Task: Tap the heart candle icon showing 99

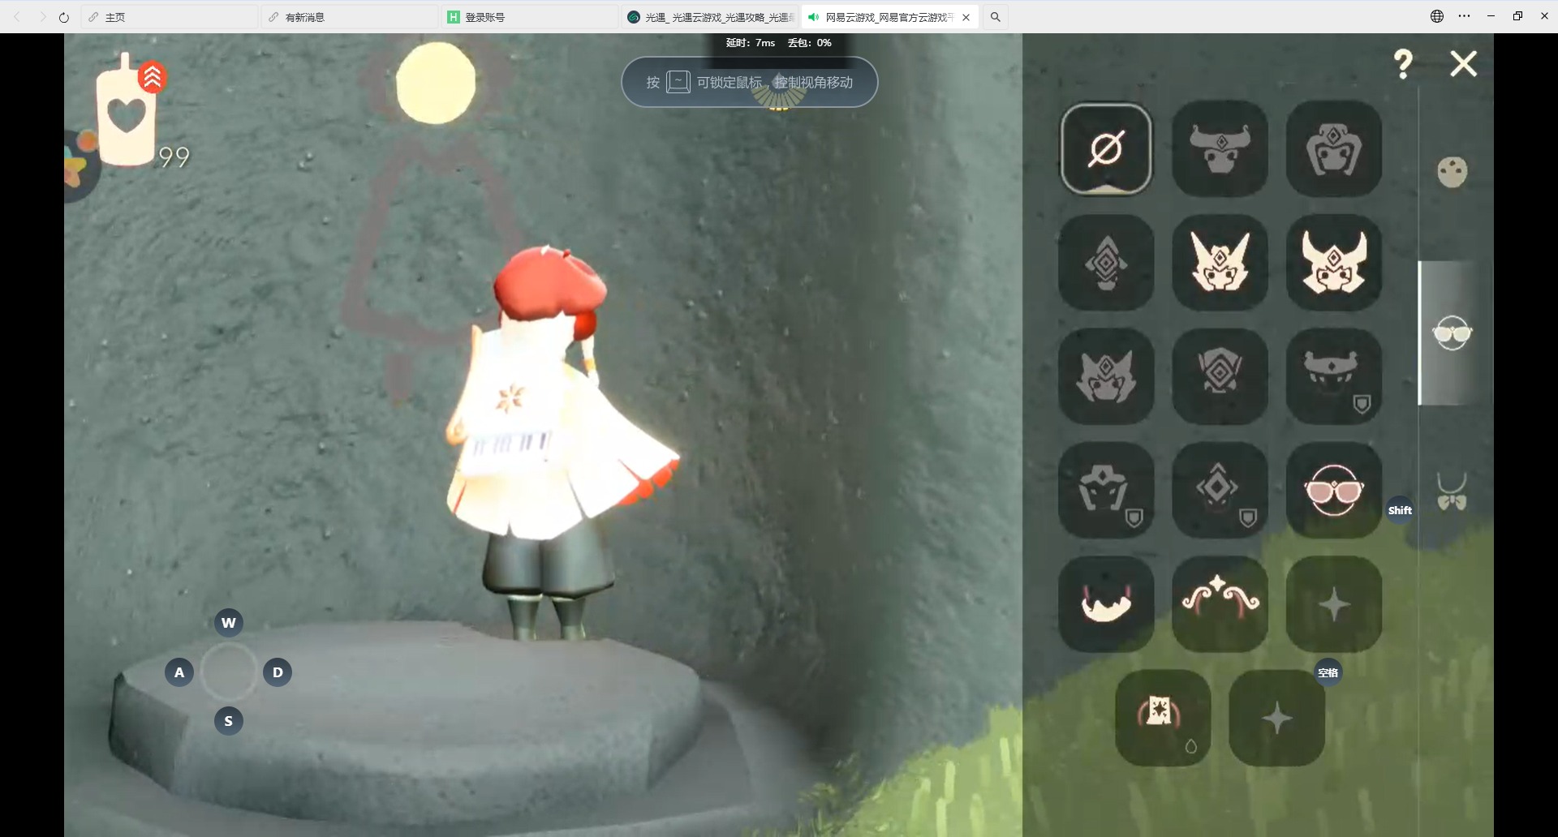Action: 126,110
